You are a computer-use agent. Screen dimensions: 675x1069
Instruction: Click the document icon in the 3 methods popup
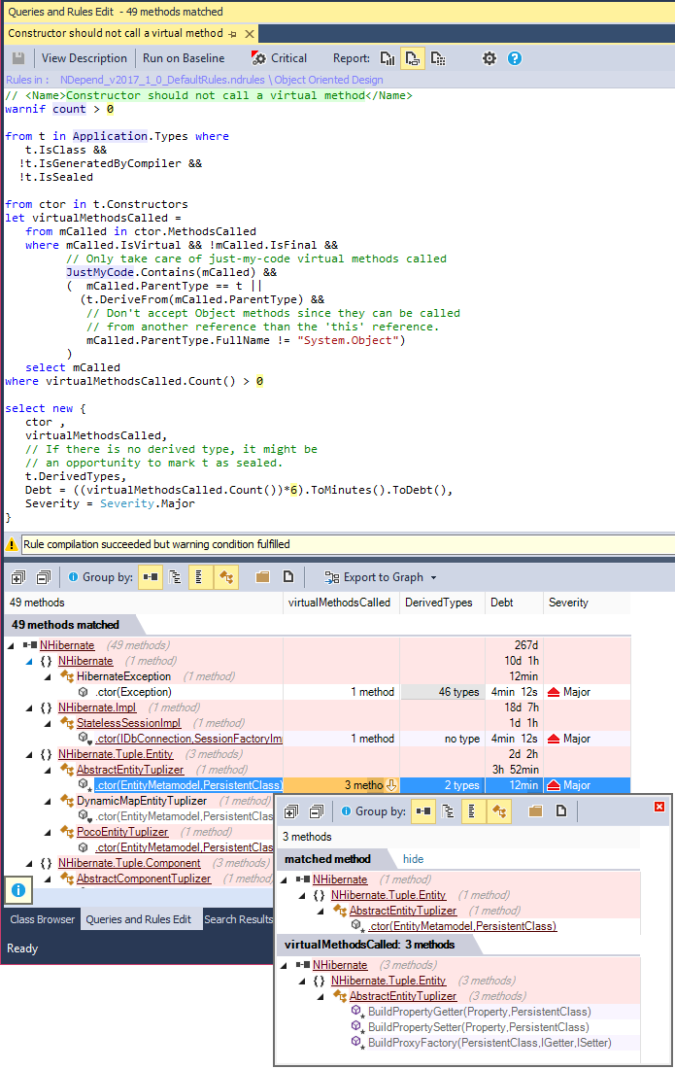561,811
